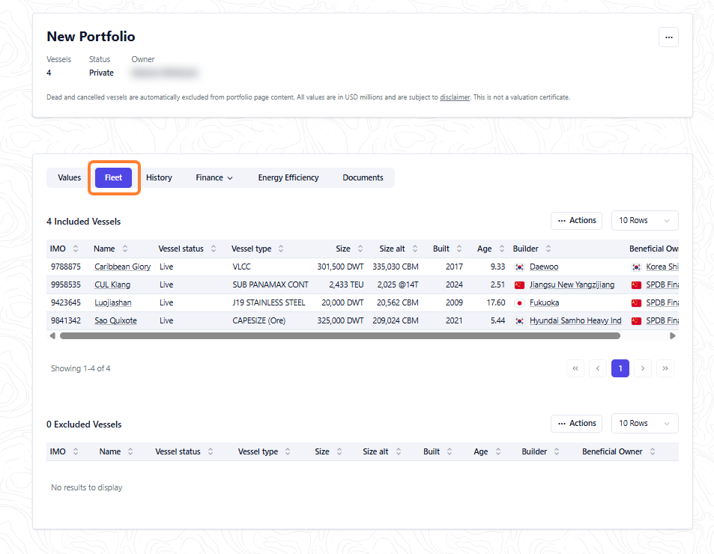The height and width of the screenshot is (554, 714).
Task: Open the Sao Quixote vessel link
Action: (x=115, y=320)
